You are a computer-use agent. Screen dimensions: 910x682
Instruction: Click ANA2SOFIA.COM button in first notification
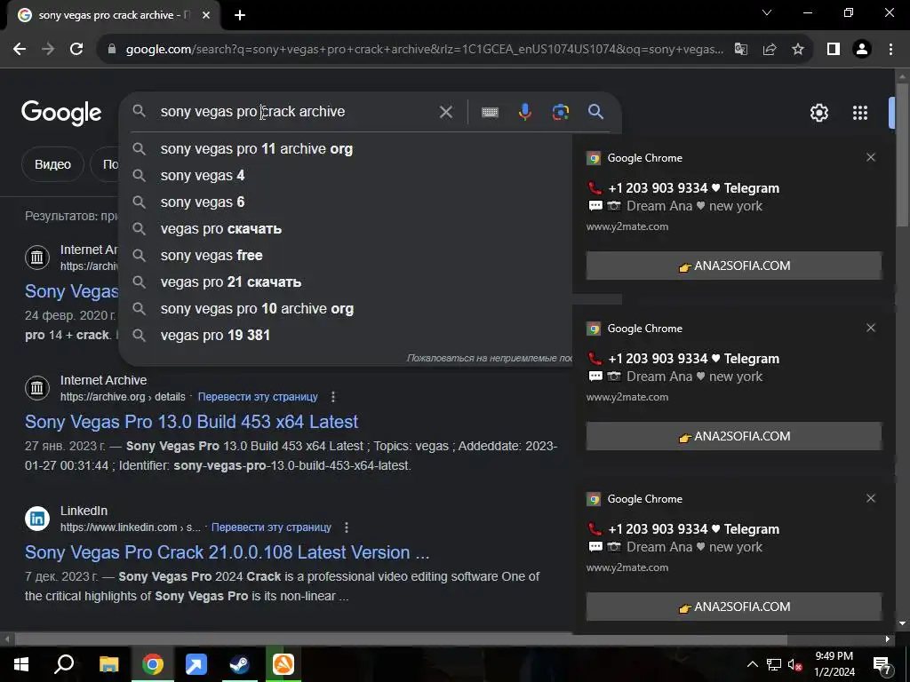tap(733, 266)
